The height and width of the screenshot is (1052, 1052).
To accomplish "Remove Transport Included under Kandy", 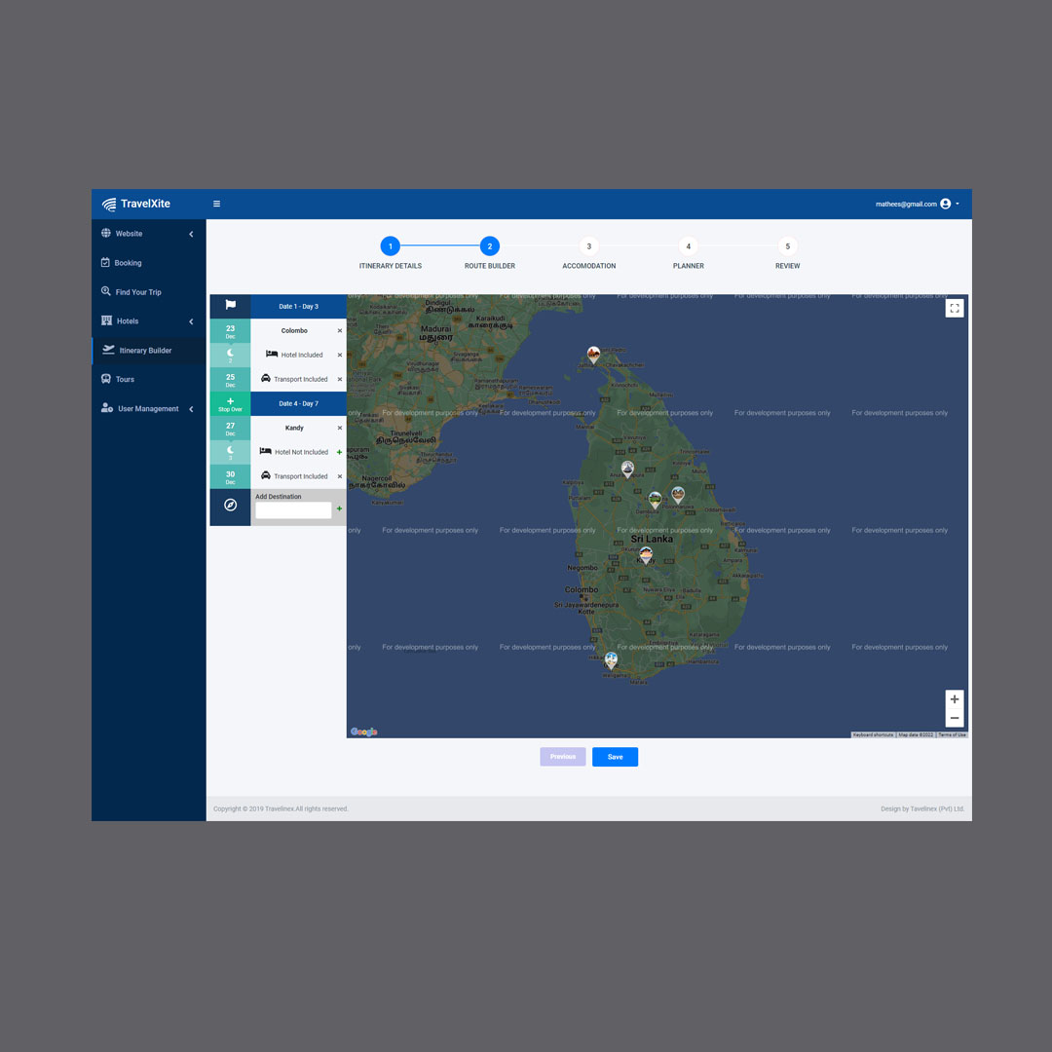I will point(340,476).
